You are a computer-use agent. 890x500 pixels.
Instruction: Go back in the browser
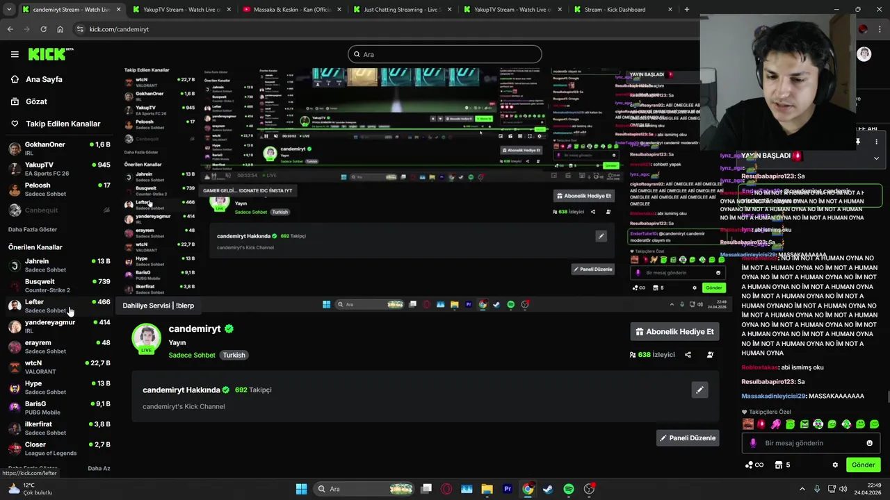10,29
